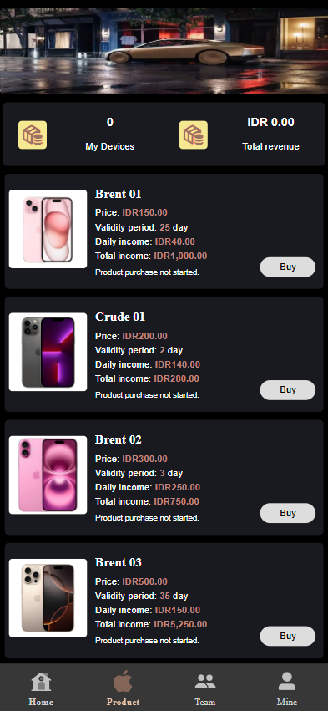The image size is (328, 711).
Task: Go to the Mine profile icon
Action: [287, 682]
